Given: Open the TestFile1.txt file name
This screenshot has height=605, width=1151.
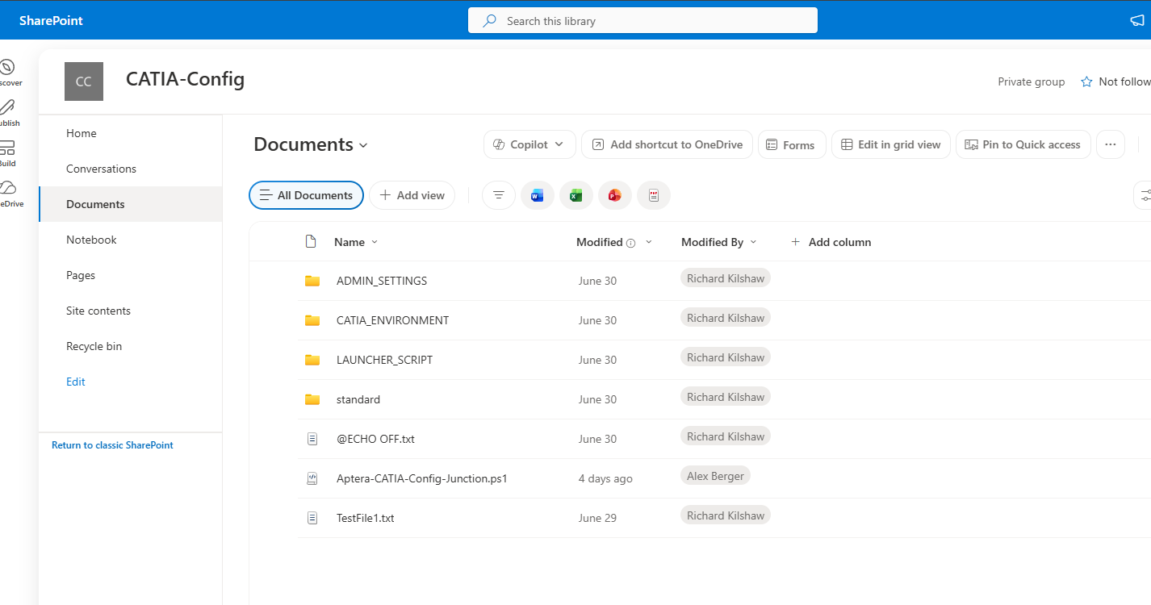Looking at the screenshot, I should [366, 518].
